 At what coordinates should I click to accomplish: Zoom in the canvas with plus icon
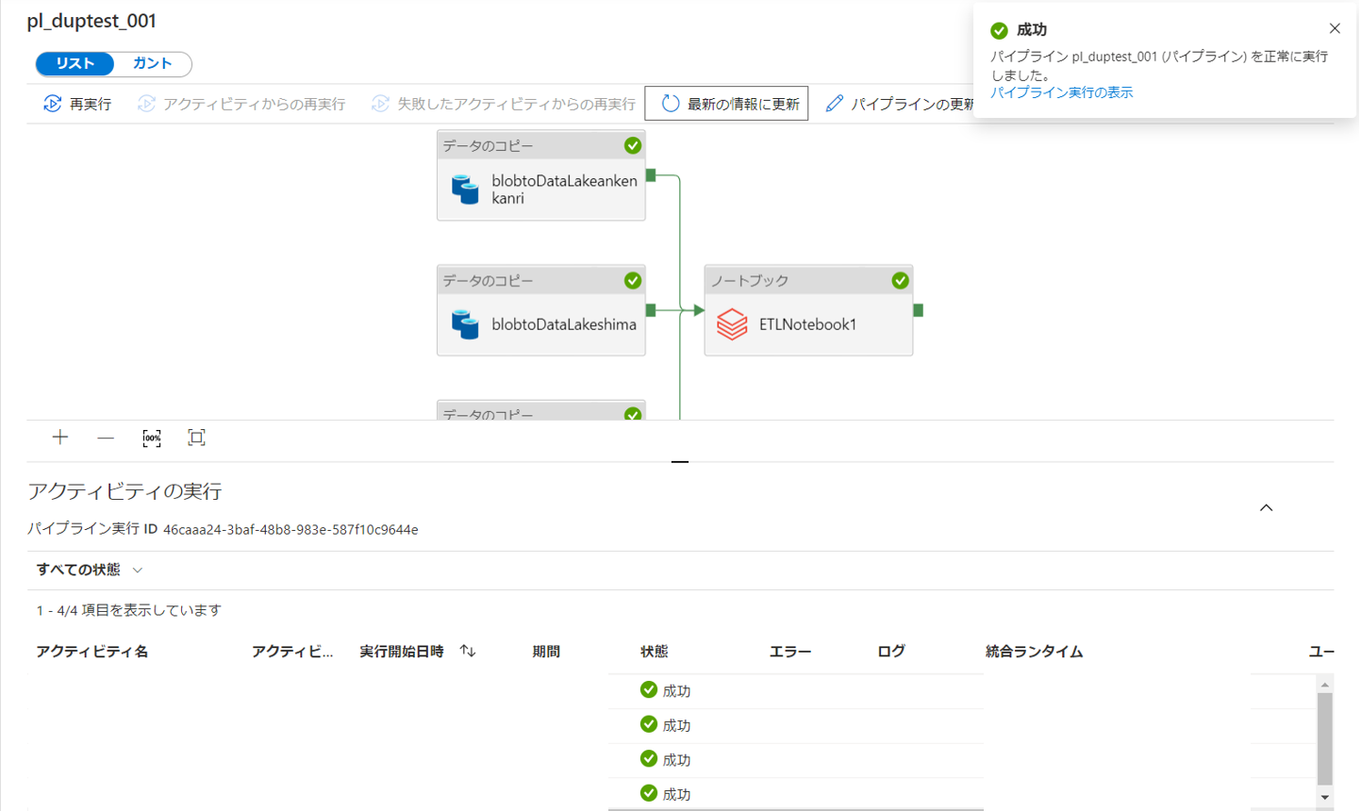[x=60, y=438]
